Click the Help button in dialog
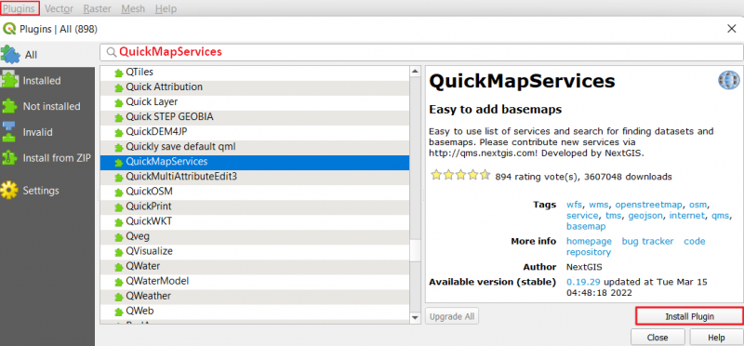The width and height of the screenshot is (744, 346). (716, 338)
